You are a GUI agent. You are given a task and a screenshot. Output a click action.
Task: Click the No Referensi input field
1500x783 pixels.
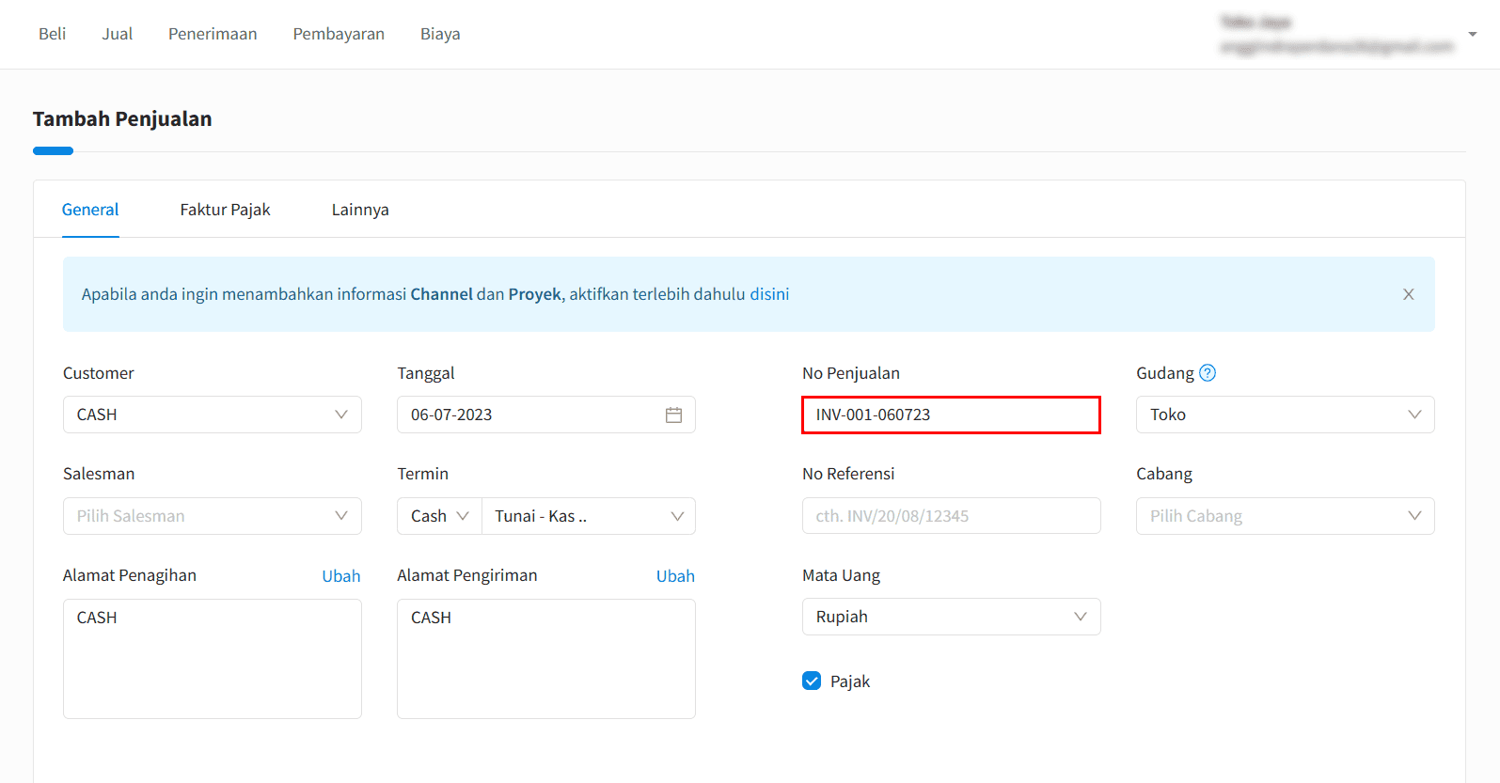(951, 516)
